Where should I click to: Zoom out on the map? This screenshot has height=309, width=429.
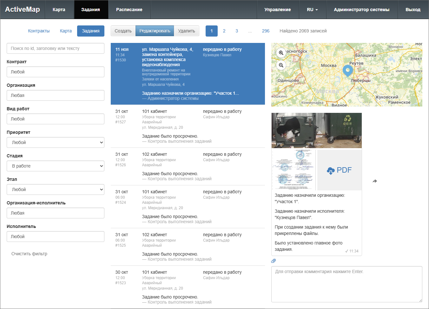(x=281, y=65)
